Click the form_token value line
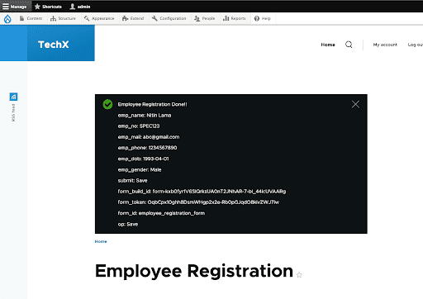 (198, 202)
